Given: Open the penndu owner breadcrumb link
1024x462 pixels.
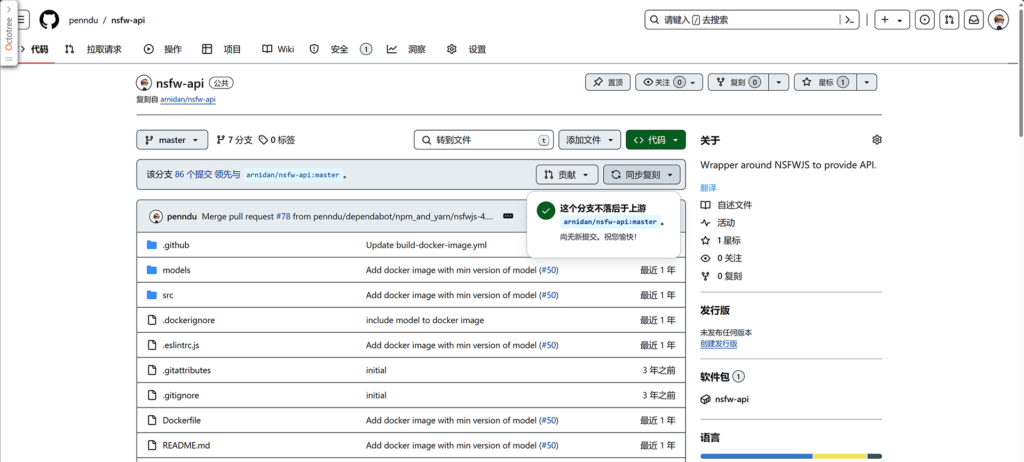Looking at the screenshot, I should 83,20.
